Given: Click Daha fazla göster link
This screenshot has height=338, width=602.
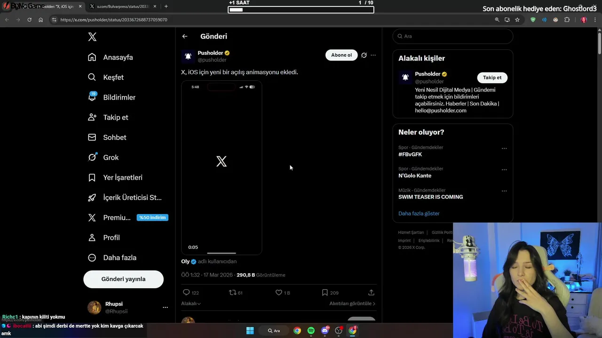Looking at the screenshot, I should coord(419,214).
